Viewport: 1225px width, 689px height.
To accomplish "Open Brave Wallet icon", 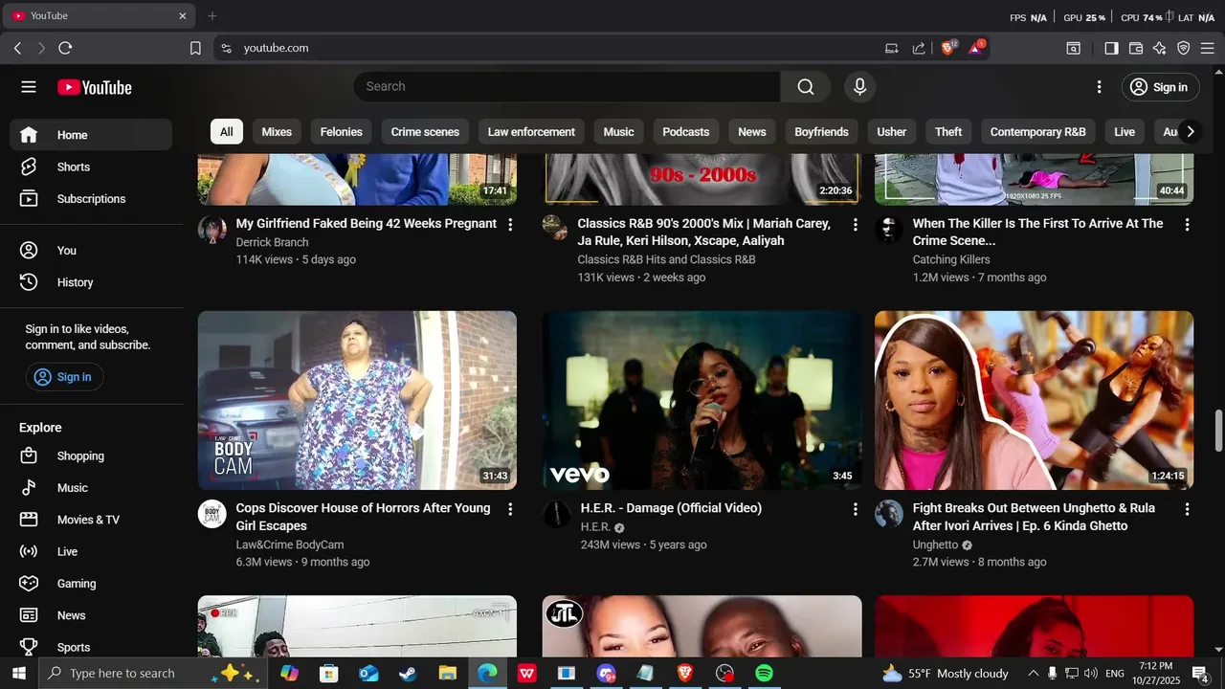I will [1136, 48].
